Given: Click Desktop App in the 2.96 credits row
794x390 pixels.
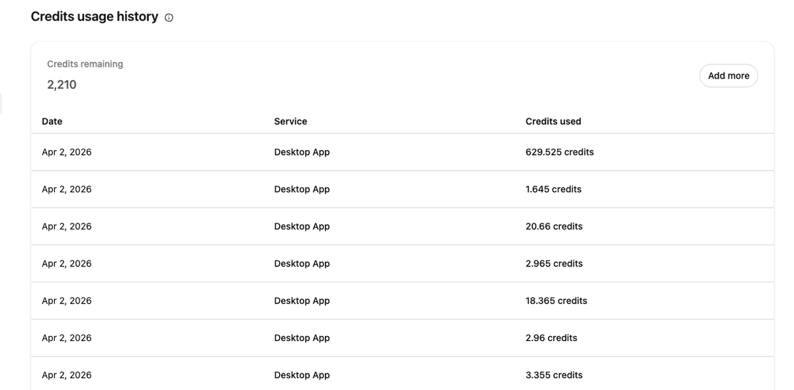Looking at the screenshot, I should [302, 338].
